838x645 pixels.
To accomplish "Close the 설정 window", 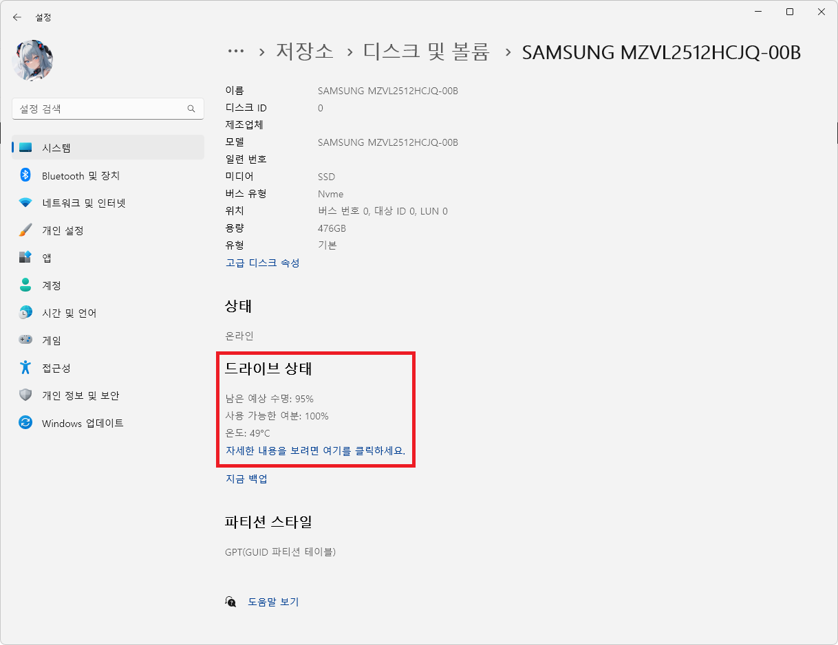I will coord(821,12).
